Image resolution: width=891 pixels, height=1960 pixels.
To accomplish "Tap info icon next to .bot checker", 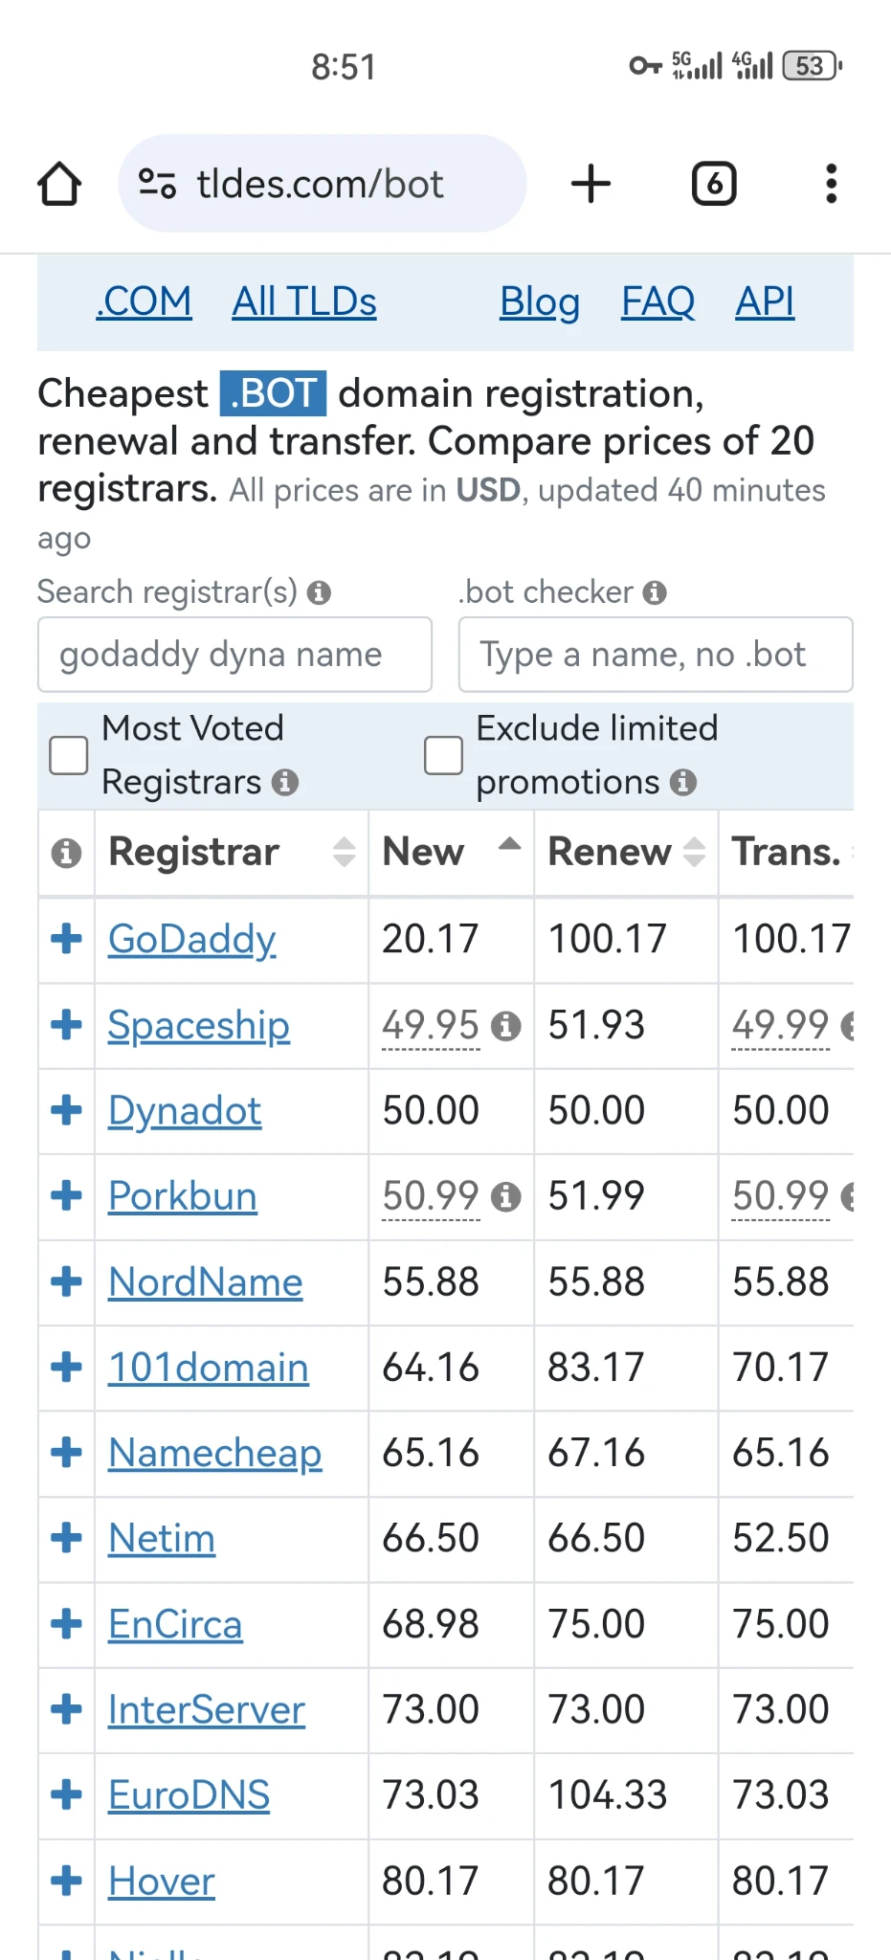I will coord(655,593).
